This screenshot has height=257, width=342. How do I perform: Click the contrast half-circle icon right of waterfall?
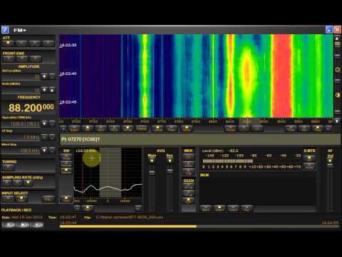coord(337,95)
